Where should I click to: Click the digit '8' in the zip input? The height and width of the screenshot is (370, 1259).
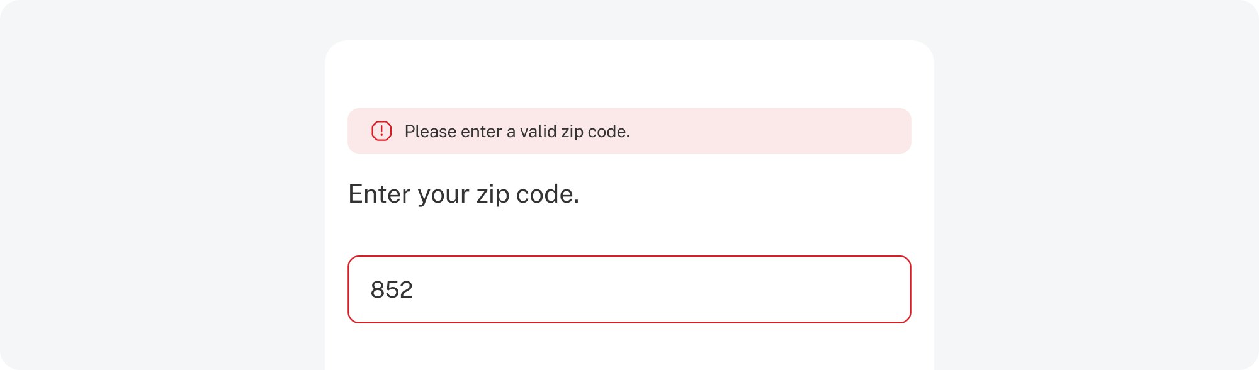tap(378, 289)
